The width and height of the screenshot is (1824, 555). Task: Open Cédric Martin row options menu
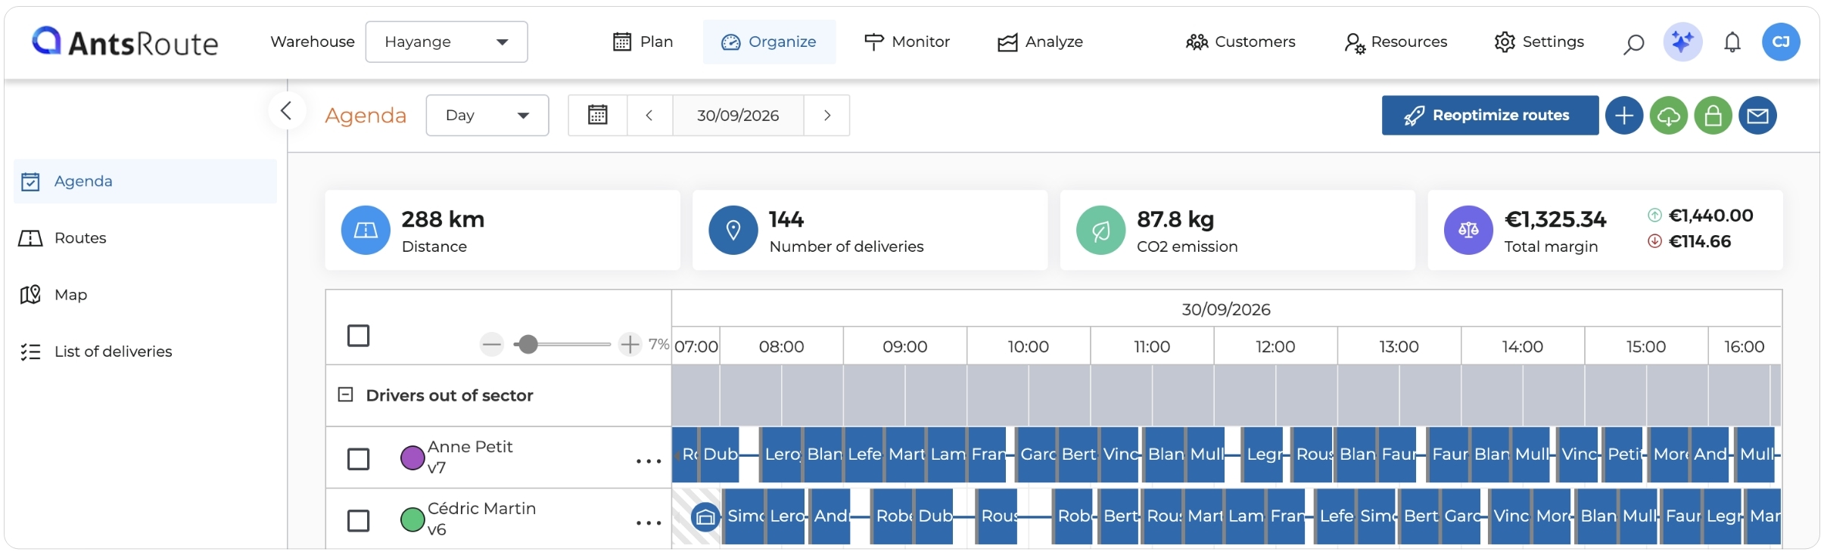(649, 522)
